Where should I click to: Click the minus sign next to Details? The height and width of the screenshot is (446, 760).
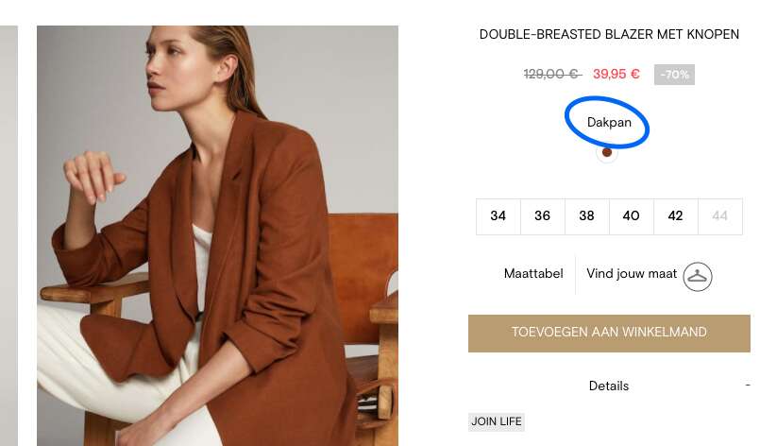click(x=748, y=385)
